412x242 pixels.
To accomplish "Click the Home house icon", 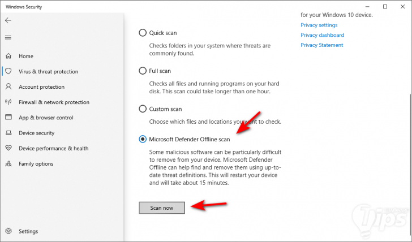I will coord(8,57).
